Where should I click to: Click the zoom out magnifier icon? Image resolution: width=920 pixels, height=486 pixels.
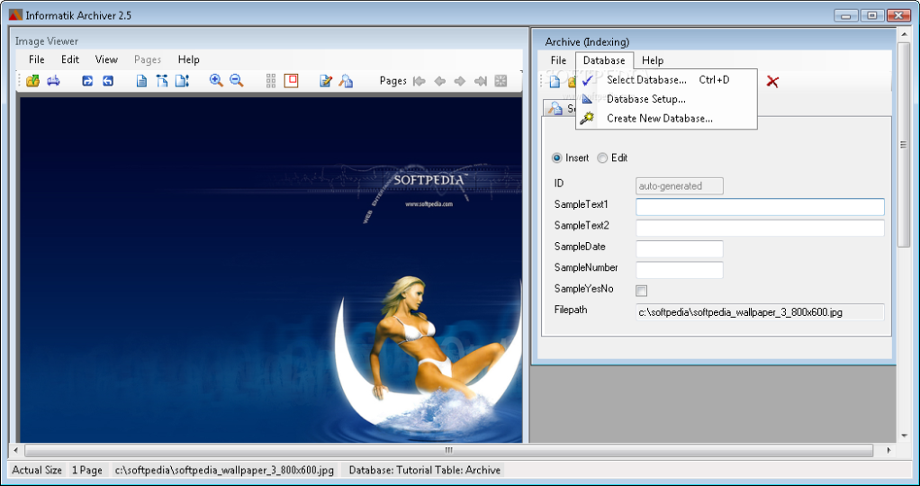(237, 81)
